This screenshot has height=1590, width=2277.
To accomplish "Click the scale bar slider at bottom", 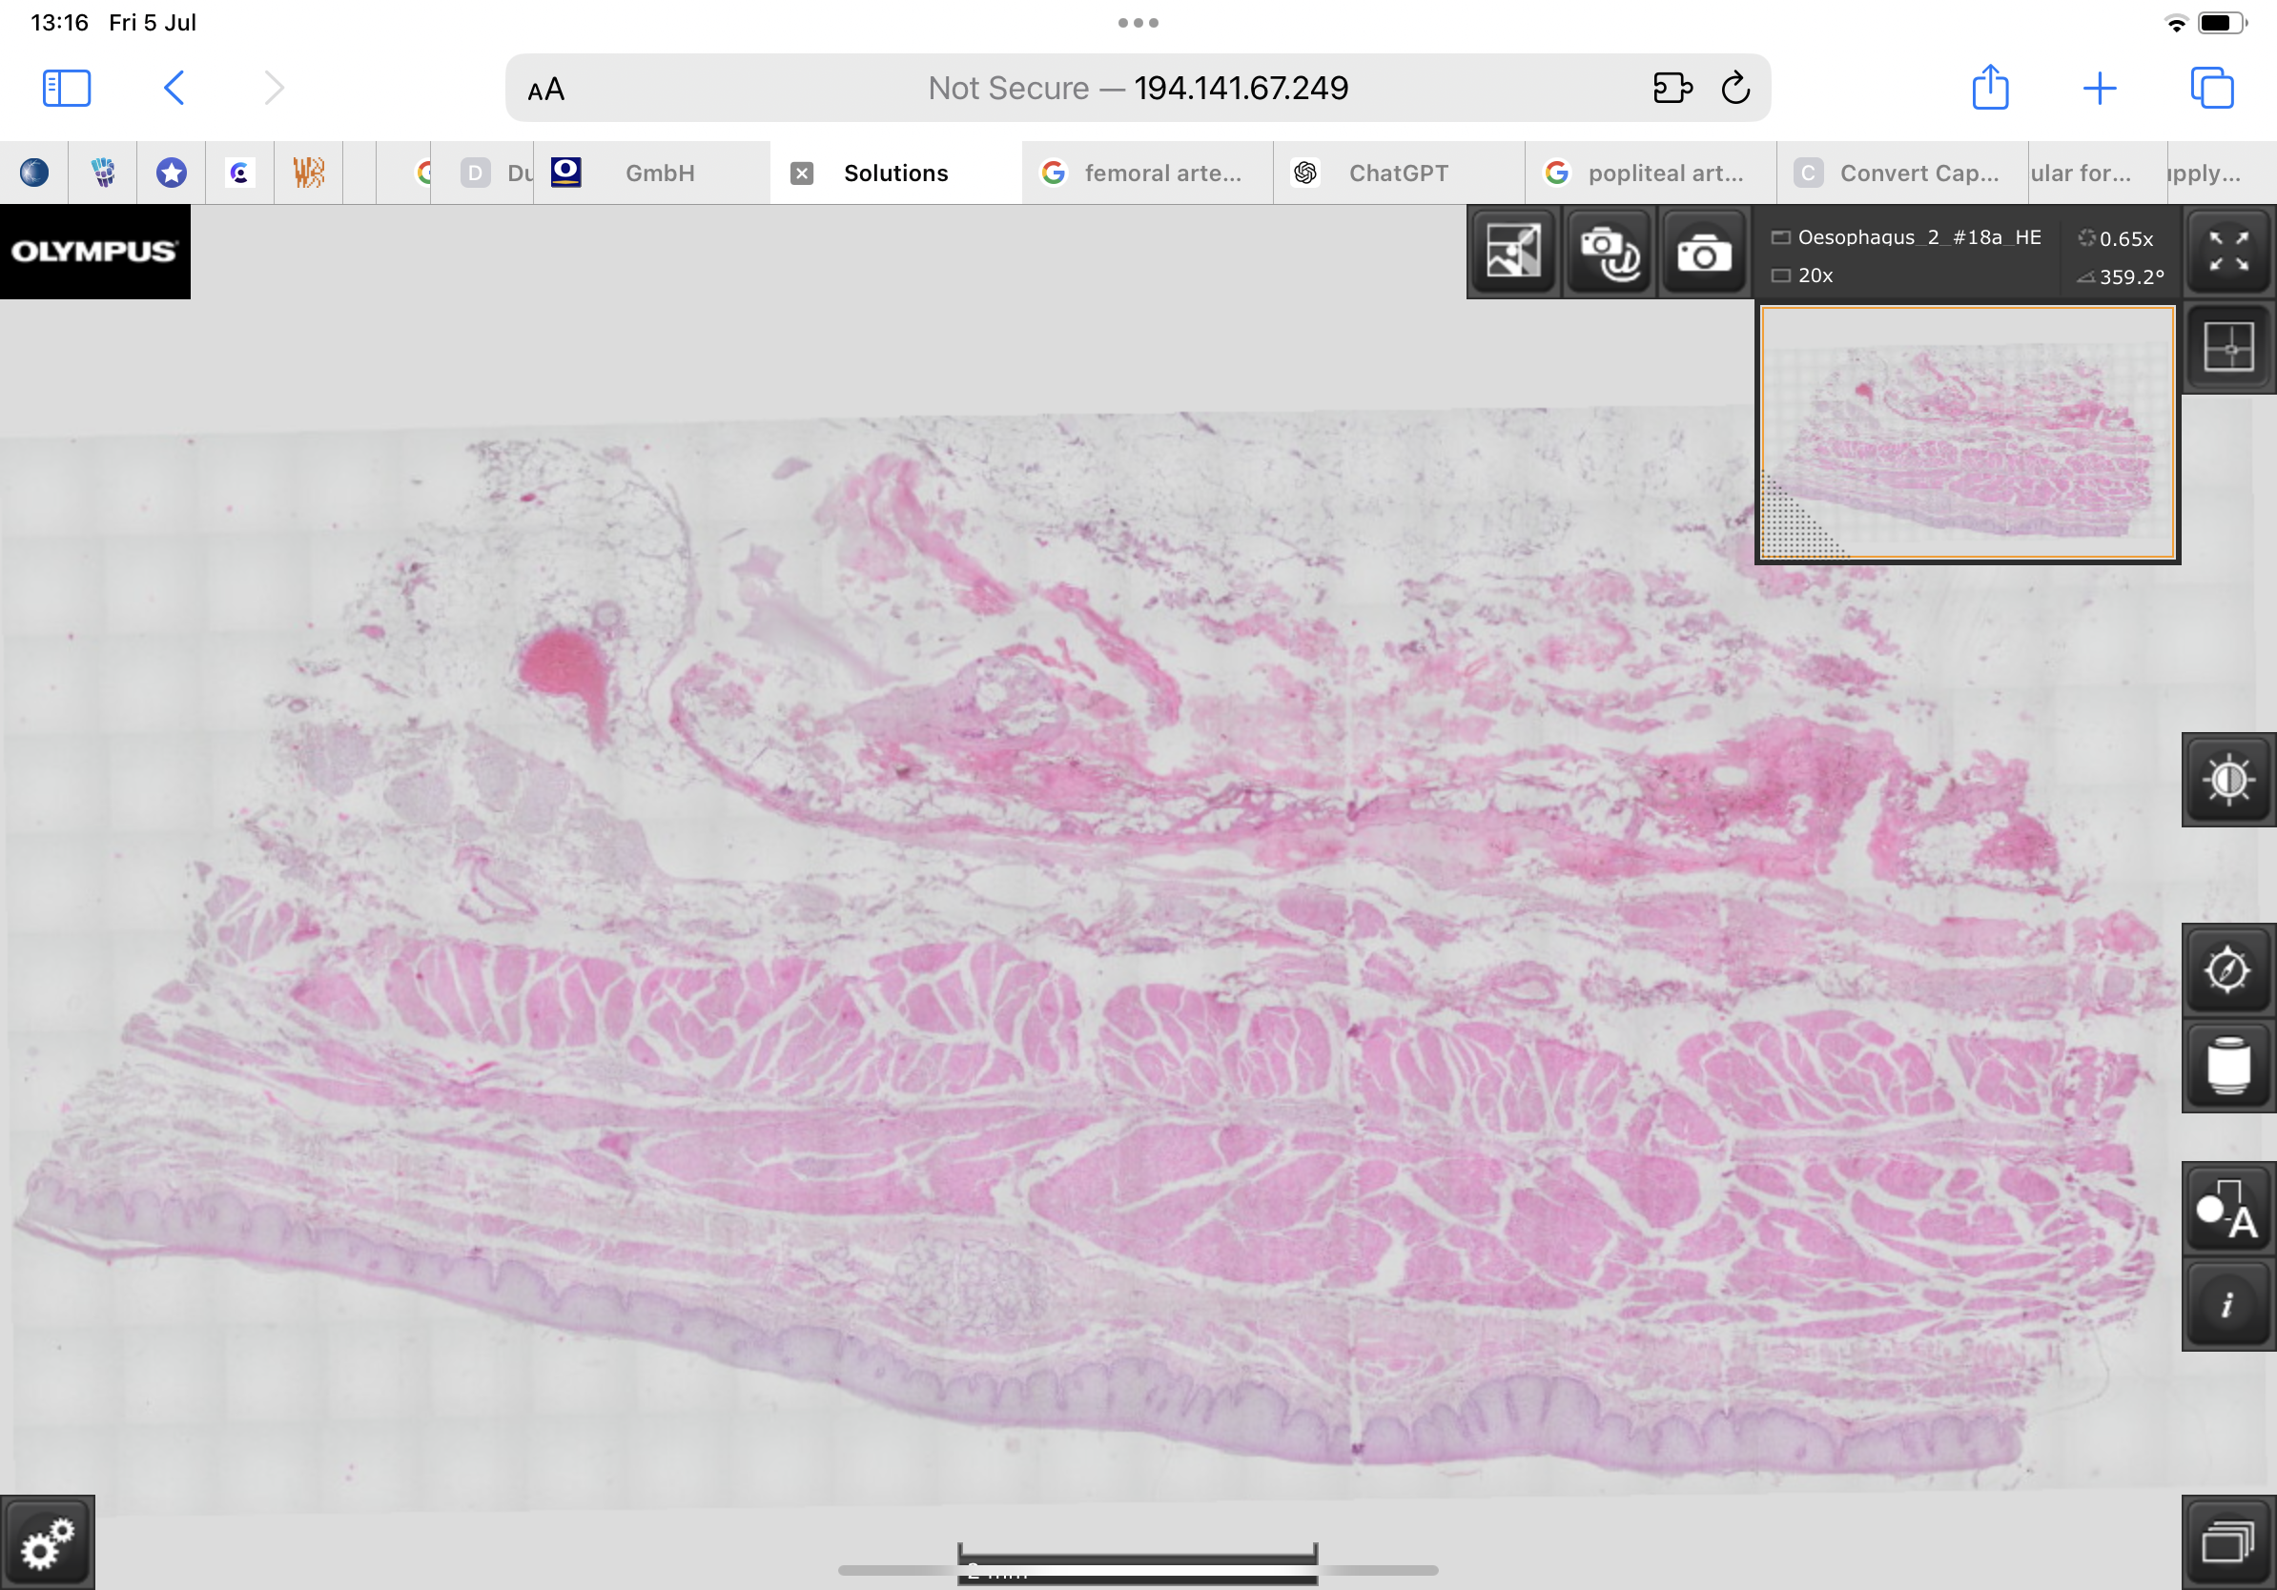I will pos(1137,1568).
